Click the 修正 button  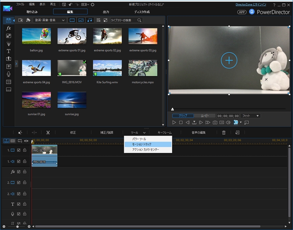coord(73,133)
